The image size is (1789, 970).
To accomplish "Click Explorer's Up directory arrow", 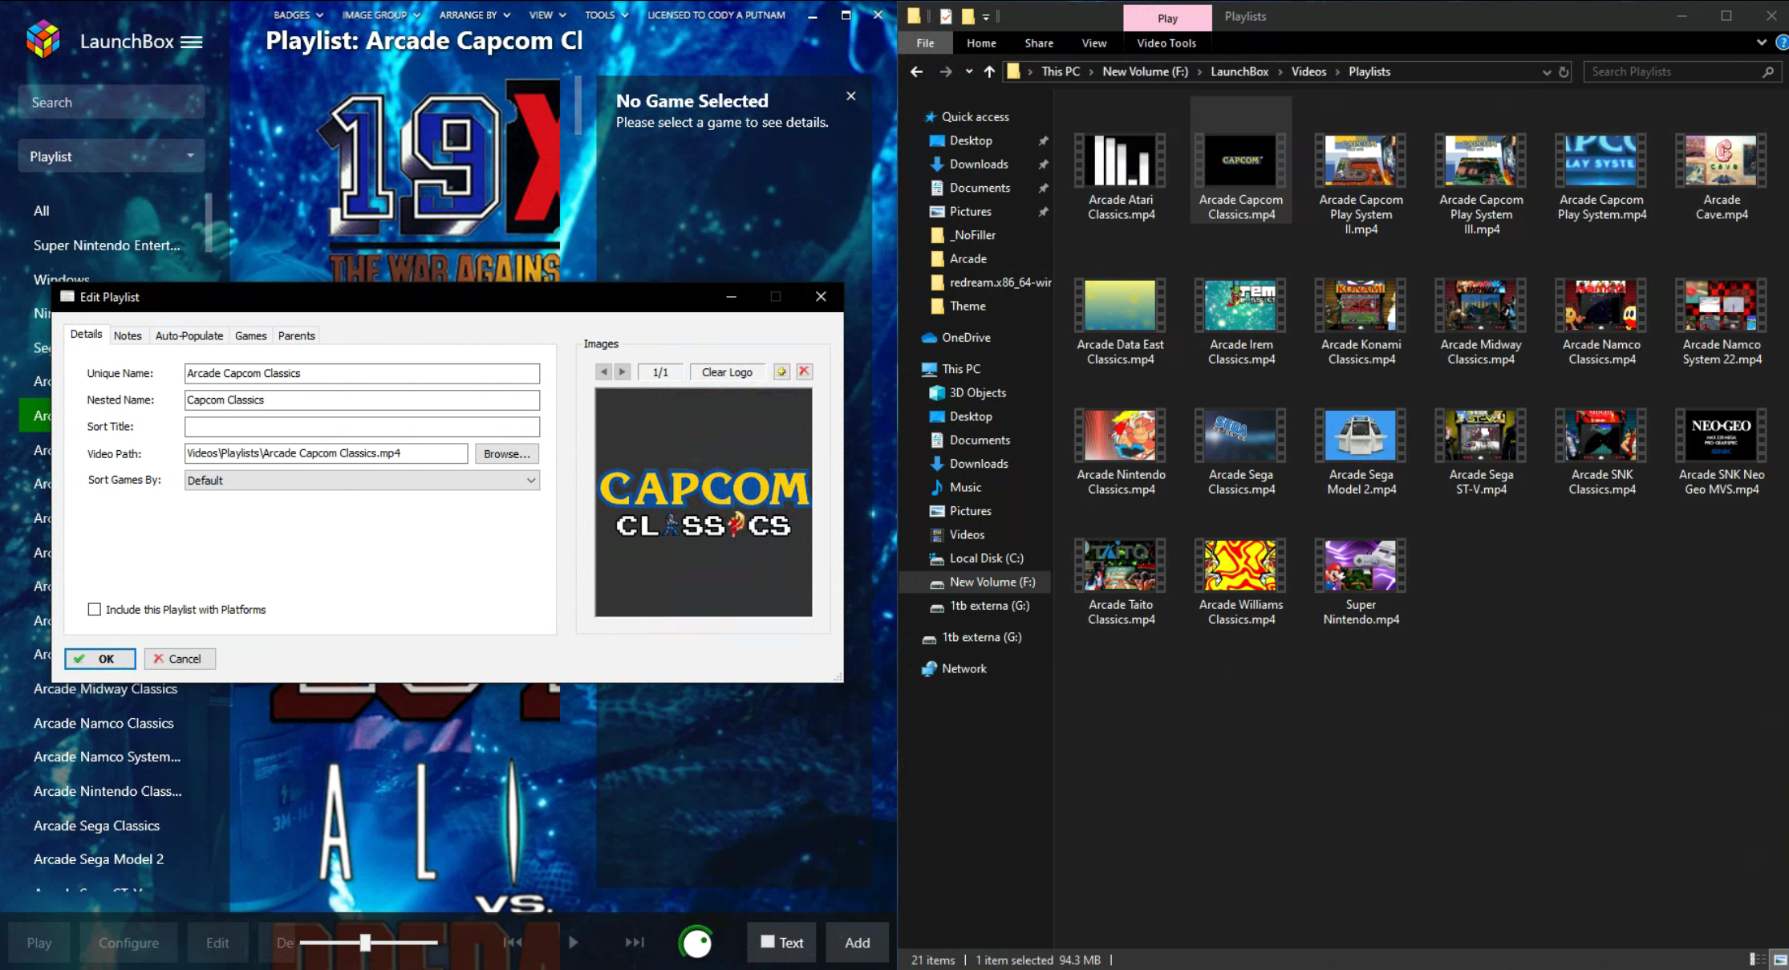I will pyautogui.click(x=989, y=71).
